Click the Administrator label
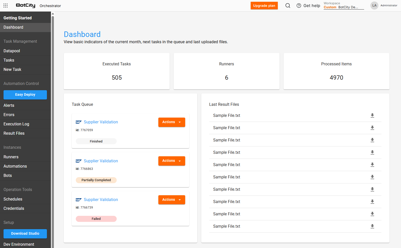This screenshot has height=248, width=401. tap(389, 6)
